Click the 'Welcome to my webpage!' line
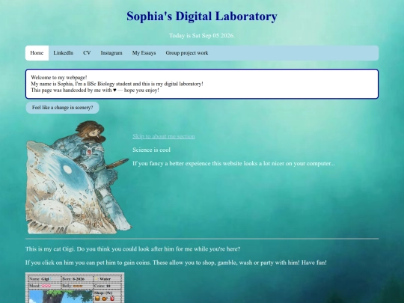This screenshot has width=404, height=303. (59, 77)
